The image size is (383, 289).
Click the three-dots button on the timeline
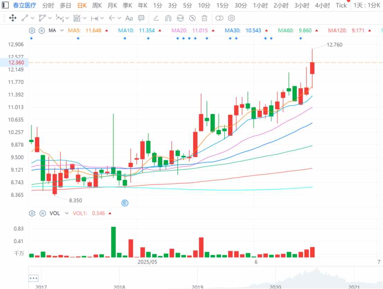(34, 278)
